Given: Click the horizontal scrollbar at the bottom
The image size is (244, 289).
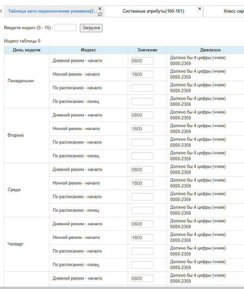Looking at the screenshot, I should coord(122,287).
